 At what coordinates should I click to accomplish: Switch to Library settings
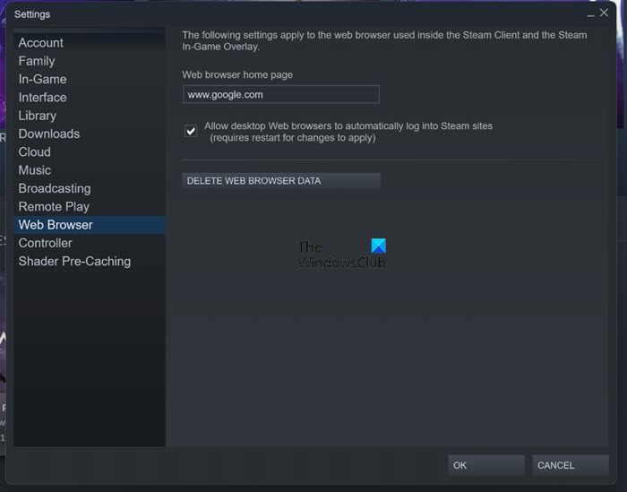(38, 116)
